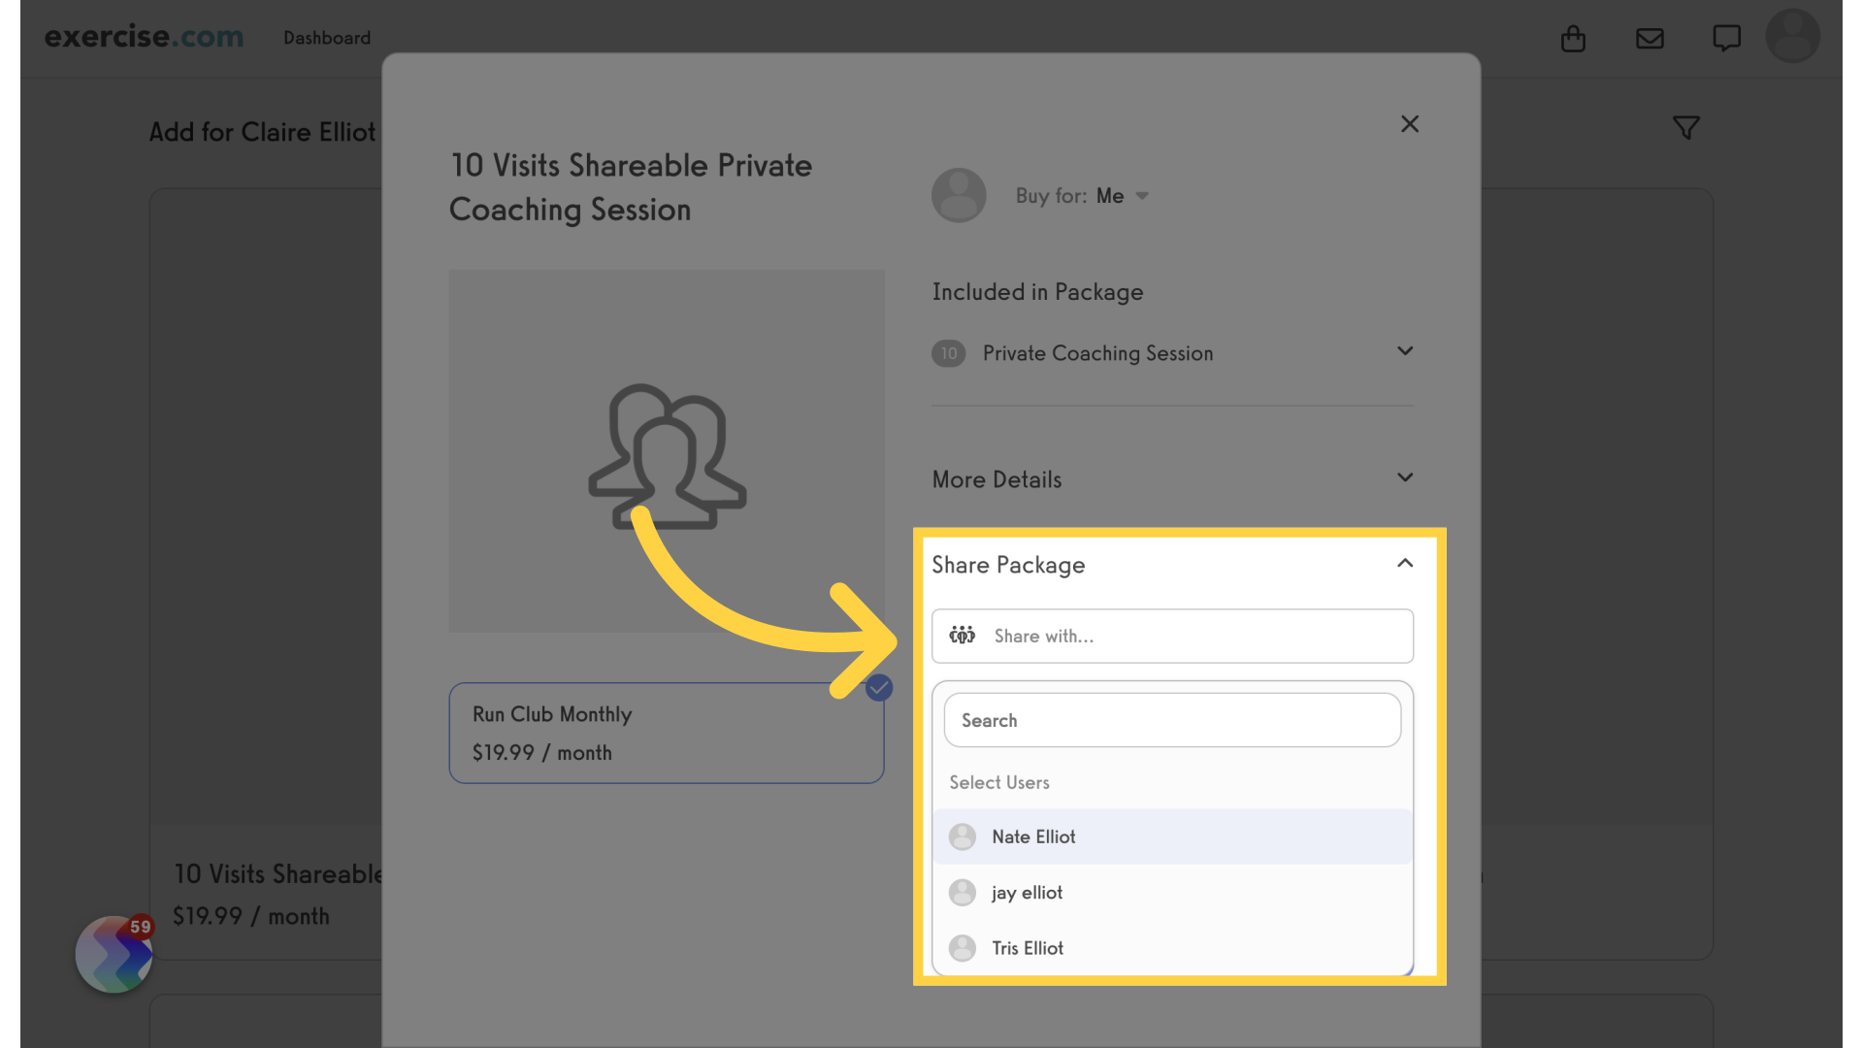Click the filter icon top right
1863x1048 pixels.
click(1686, 127)
